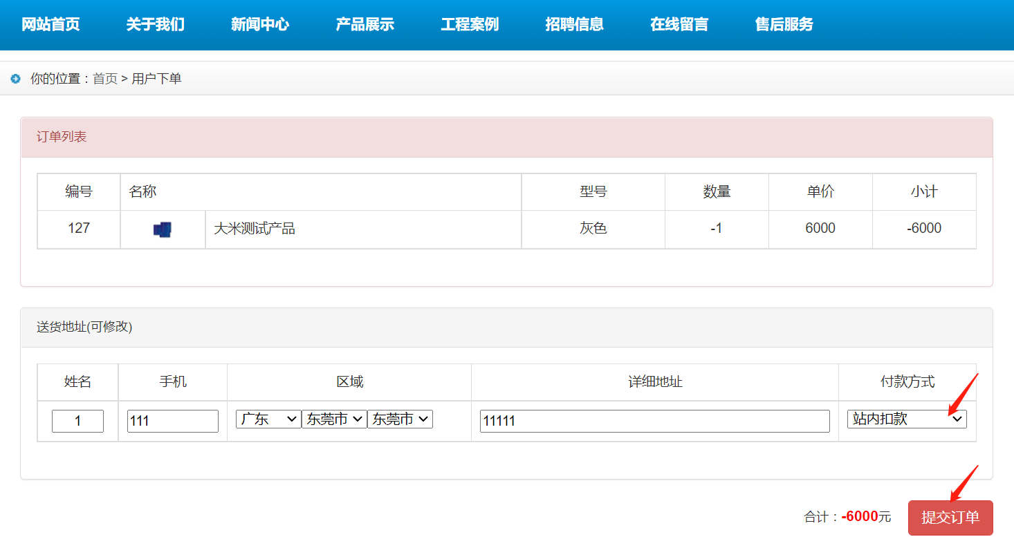Open the district dropdown in 区域 column
This screenshot has width=1014, height=548.
coord(400,418)
